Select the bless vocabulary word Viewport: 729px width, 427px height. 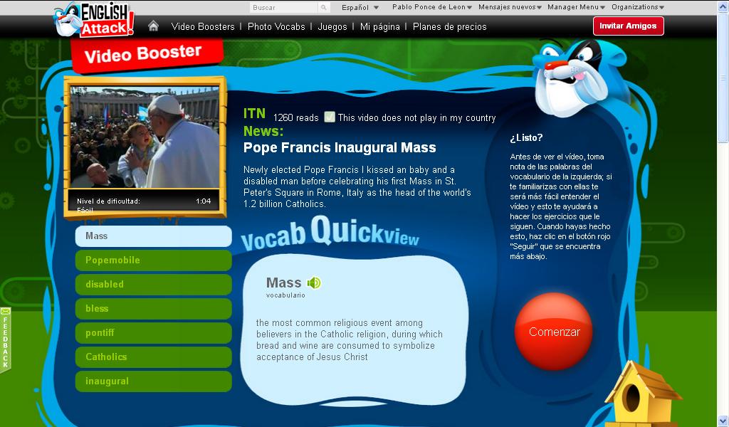coord(154,309)
